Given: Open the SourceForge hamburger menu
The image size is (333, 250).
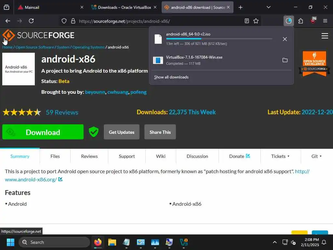Looking at the screenshot, I should coord(325,36).
